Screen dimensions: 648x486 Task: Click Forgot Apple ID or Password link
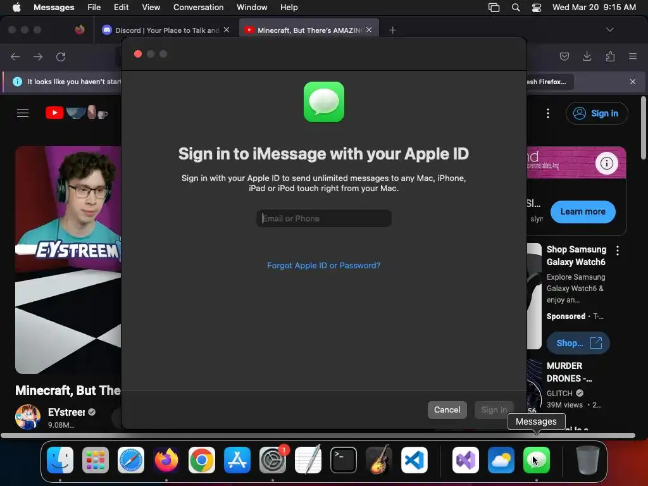(x=323, y=265)
